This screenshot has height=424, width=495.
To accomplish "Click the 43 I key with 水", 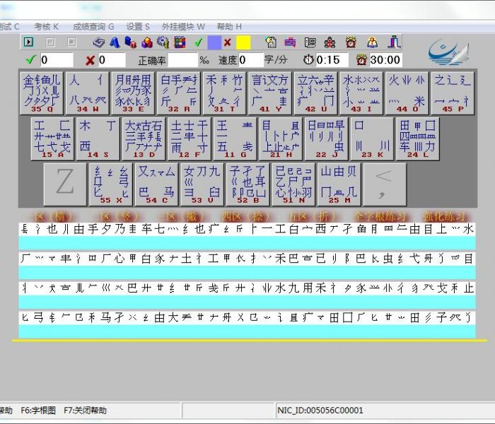I will click(361, 93).
